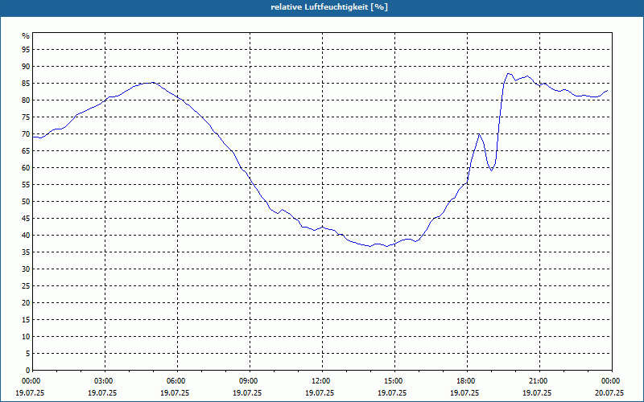644x402 pixels.
Task: Select the 60 y-axis label
Action: point(26,168)
